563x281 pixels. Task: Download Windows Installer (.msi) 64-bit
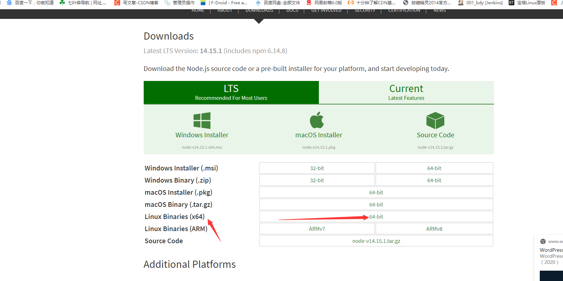tap(434, 168)
